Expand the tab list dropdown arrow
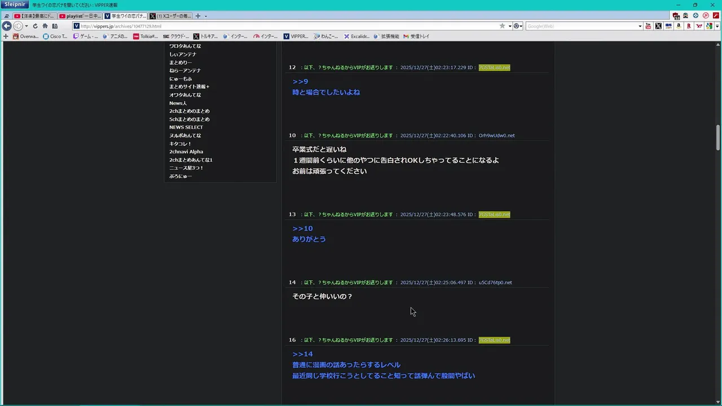722x406 pixels. click(206, 16)
